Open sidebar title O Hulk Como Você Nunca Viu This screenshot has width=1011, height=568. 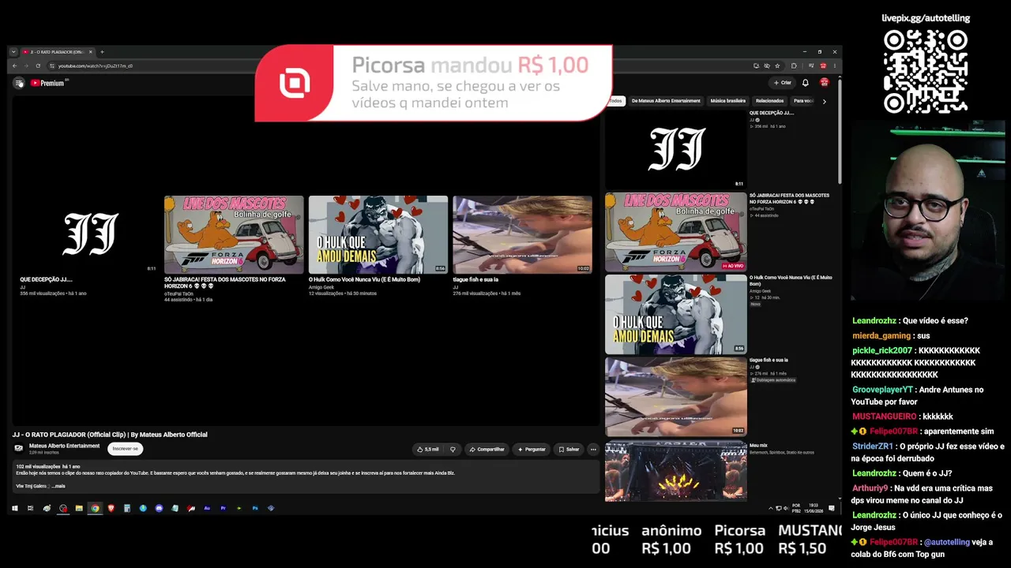pos(790,280)
